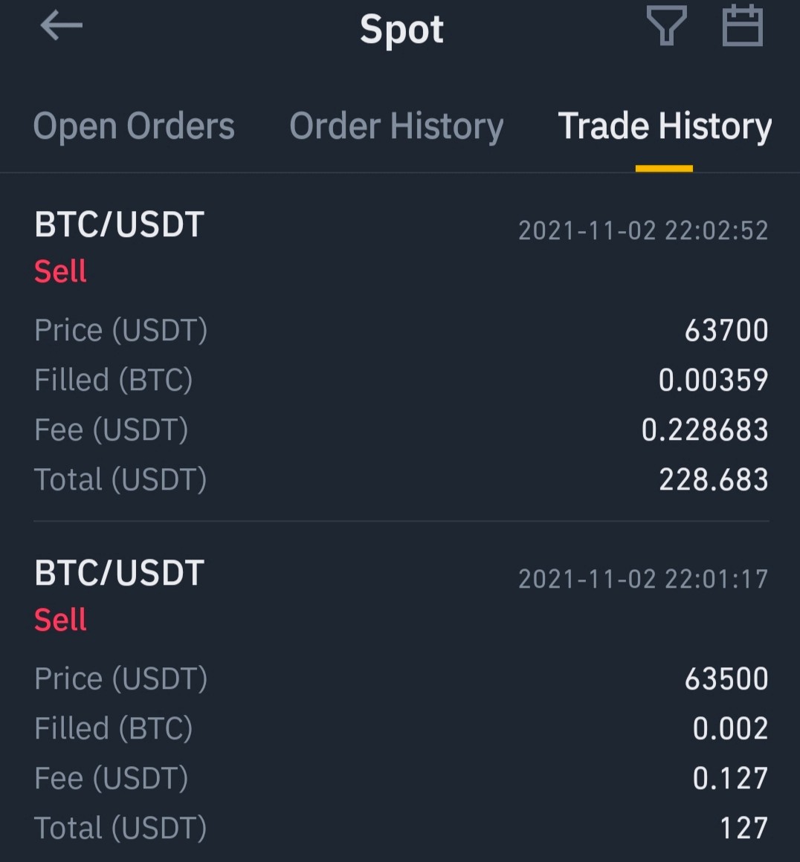Tap the 0.228683 fee value
The image size is (800, 862).
[x=705, y=430]
